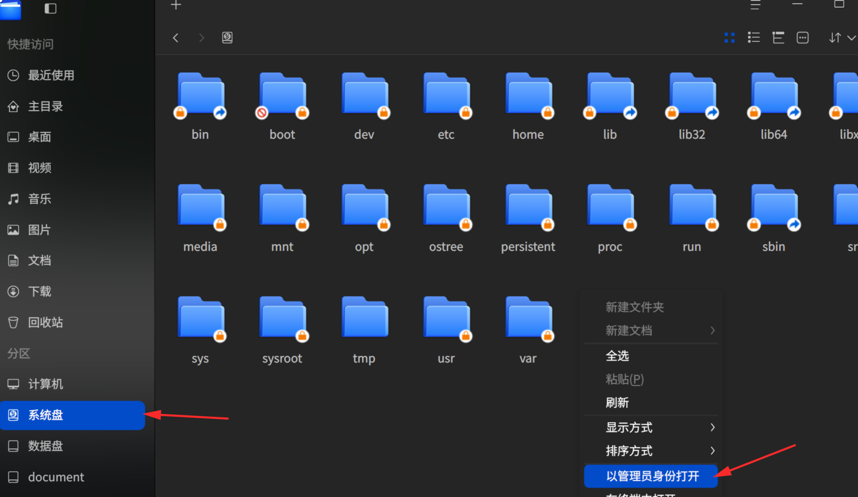Expand 排序方式 submenu

coord(651,451)
